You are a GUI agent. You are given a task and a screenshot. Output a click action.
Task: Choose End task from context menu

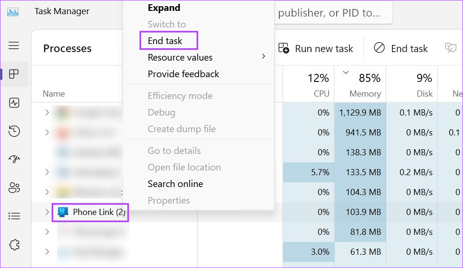point(165,41)
